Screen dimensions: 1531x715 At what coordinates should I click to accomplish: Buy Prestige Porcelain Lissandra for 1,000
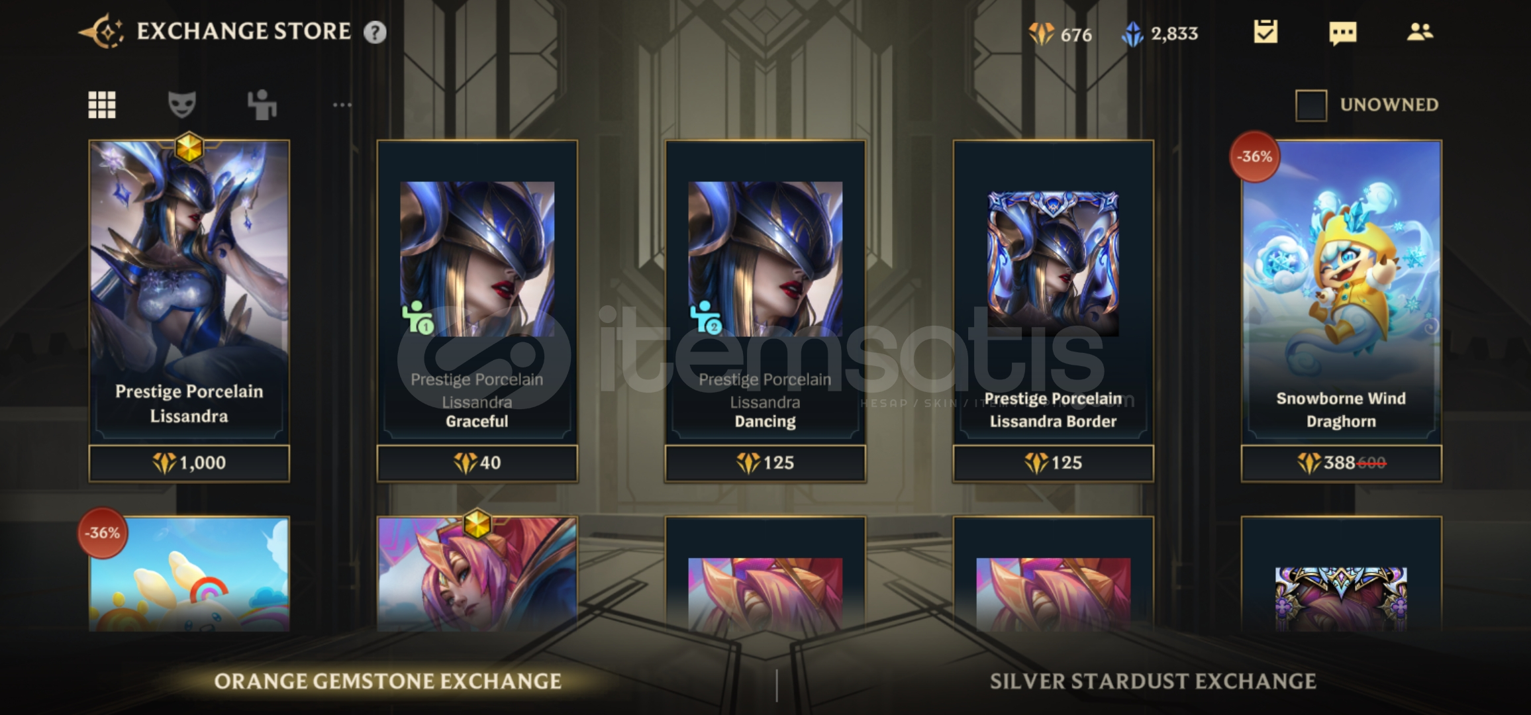coord(189,463)
